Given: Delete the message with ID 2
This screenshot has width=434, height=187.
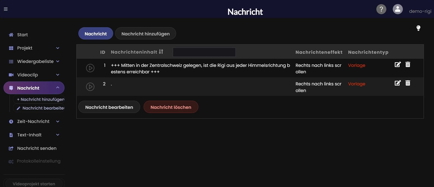Looking at the screenshot, I should [x=408, y=83].
